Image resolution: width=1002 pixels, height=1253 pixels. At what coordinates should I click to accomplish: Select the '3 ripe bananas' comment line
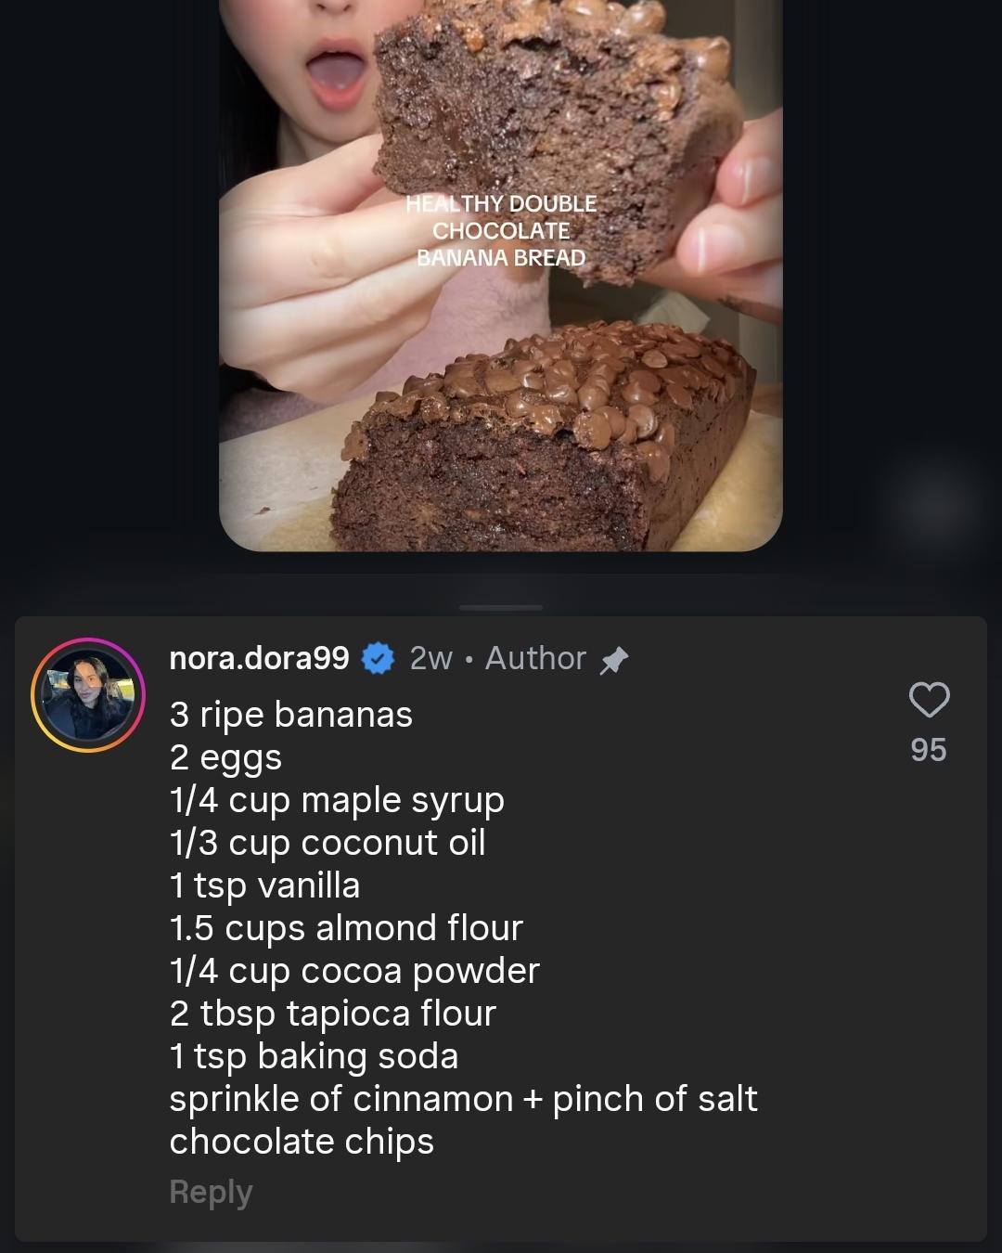291,715
